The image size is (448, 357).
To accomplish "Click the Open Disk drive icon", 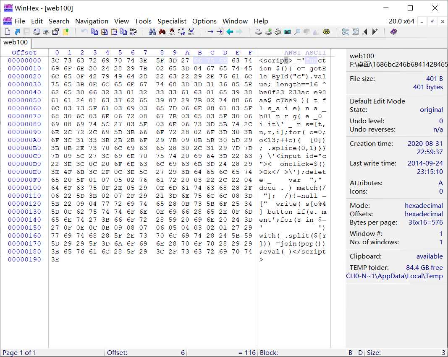I will pyautogui.click(x=259, y=32).
